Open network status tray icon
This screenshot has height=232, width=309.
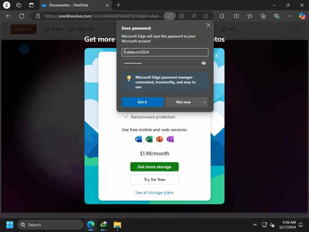[264, 225]
